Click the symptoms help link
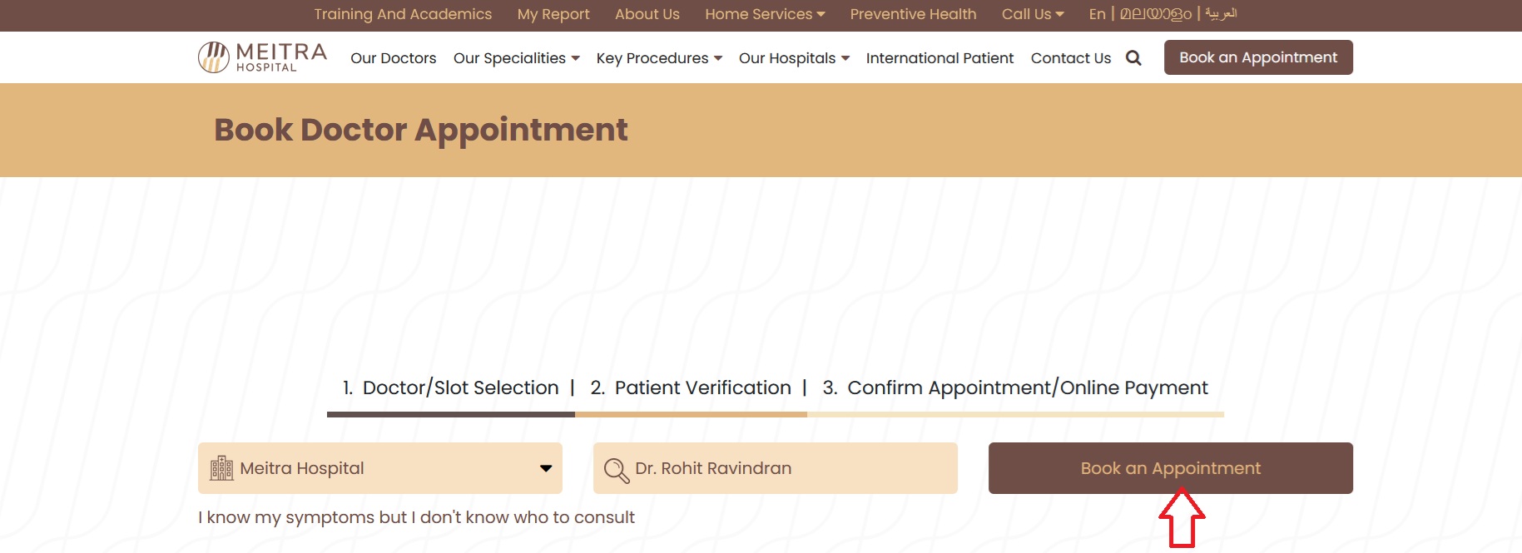 [x=416, y=517]
